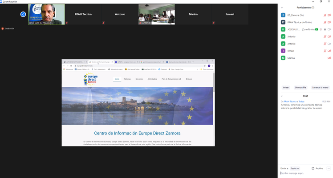Image resolution: width=333 pixels, height=178 pixels.
Task: Select the Inicio website menu item
Action: pos(117,79)
